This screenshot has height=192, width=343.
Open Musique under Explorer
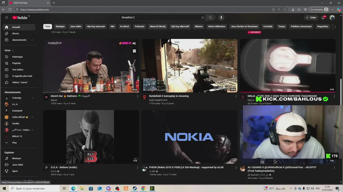pyautogui.click(x=19, y=158)
